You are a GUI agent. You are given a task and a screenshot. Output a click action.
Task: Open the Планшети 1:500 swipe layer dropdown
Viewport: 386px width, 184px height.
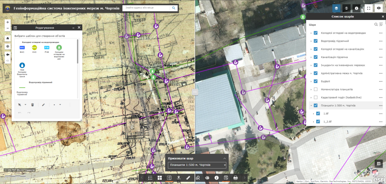tap(197, 165)
